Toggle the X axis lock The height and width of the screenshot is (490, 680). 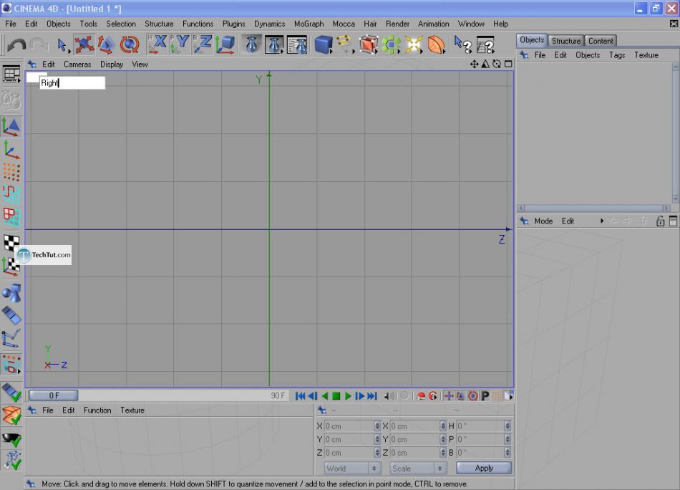pos(157,44)
